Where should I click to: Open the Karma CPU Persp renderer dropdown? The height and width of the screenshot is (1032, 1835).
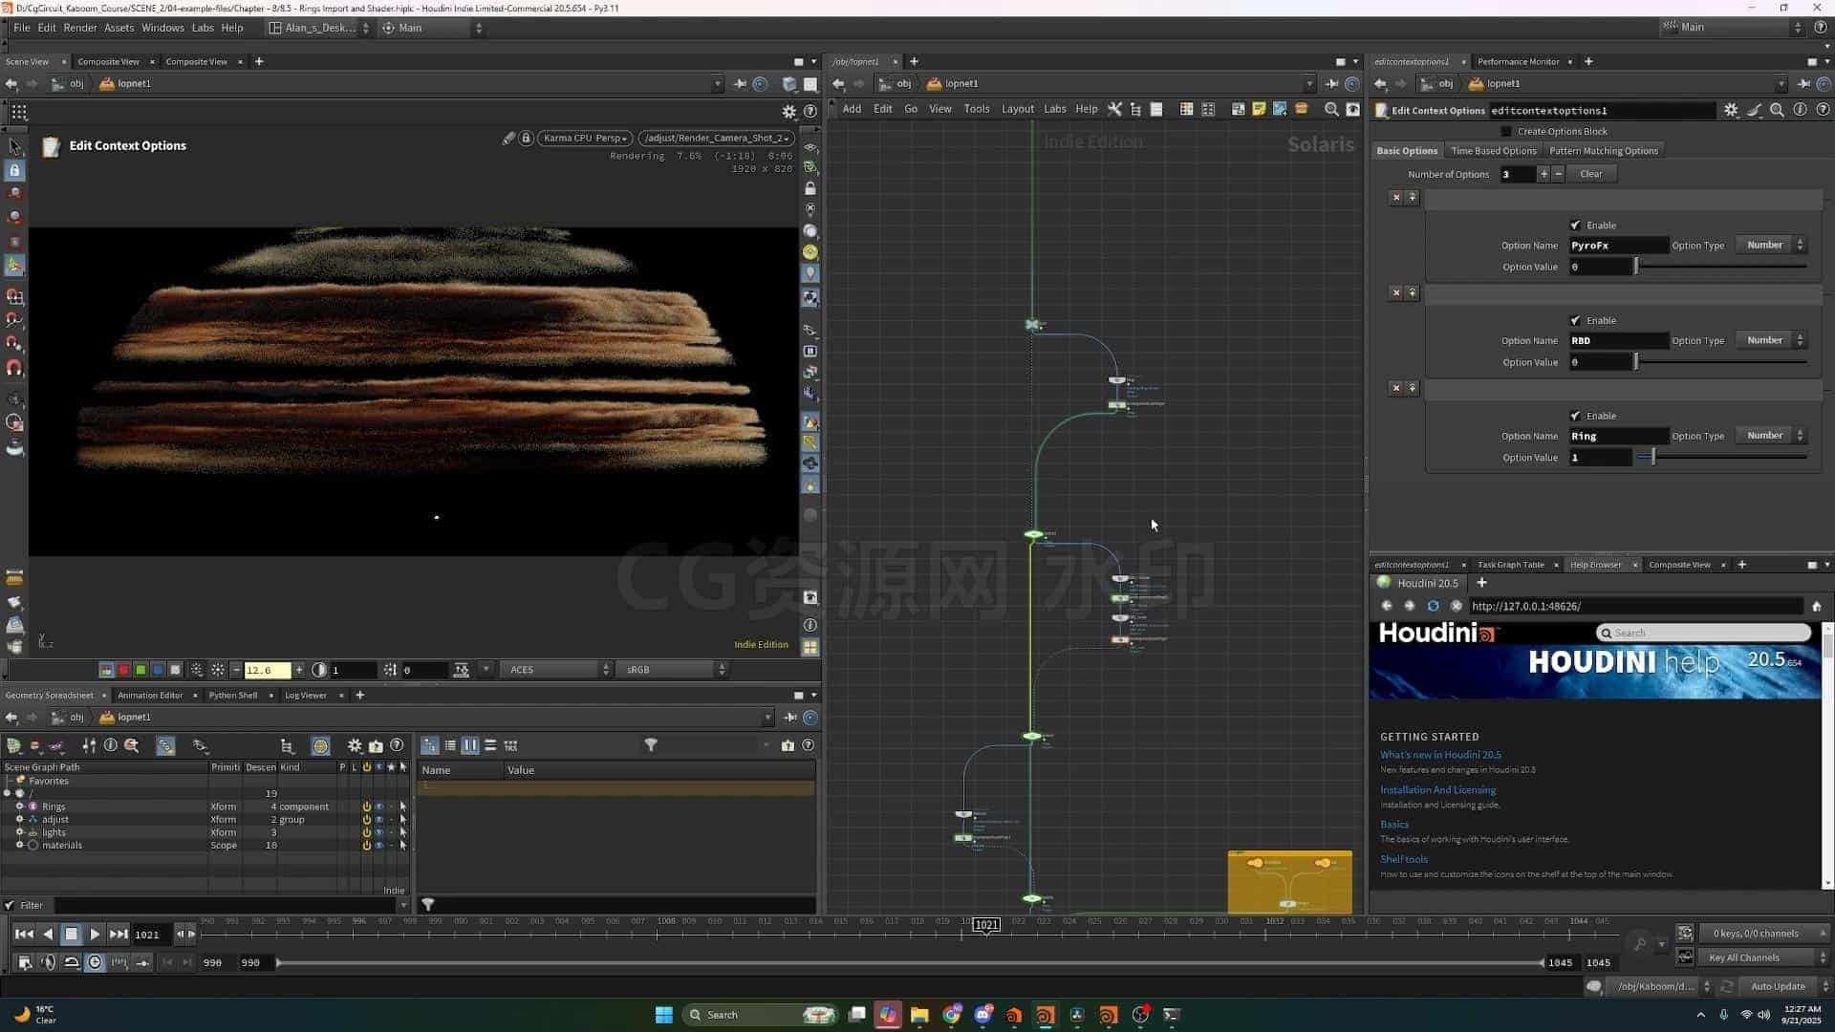click(585, 139)
